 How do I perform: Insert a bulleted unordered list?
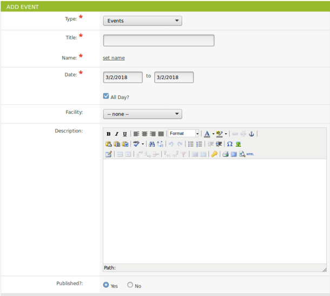point(190,144)
